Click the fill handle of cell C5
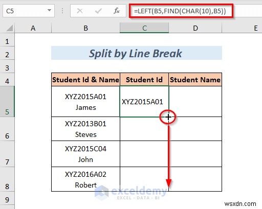Viewport: 262px width, 209px height. pos(168,117)
